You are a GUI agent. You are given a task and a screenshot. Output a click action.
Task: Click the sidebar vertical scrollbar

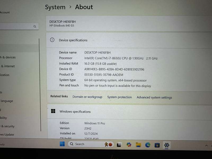(x=40, y=85)
